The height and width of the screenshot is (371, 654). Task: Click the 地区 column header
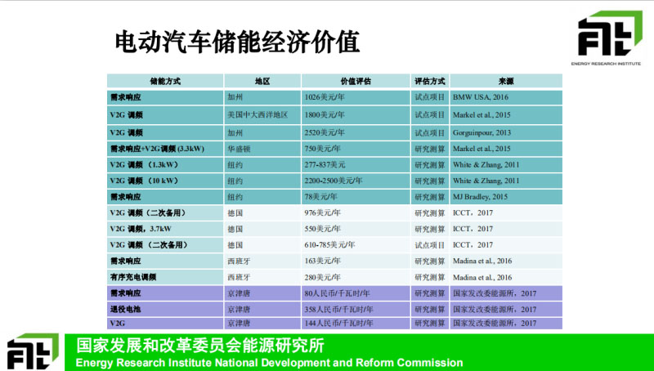point(262,82)
